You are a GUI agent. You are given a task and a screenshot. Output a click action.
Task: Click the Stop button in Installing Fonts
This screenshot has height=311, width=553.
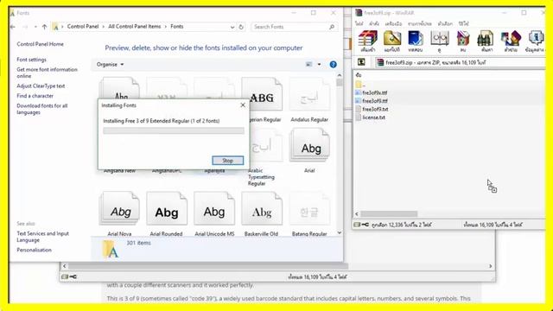coord(228,161)
